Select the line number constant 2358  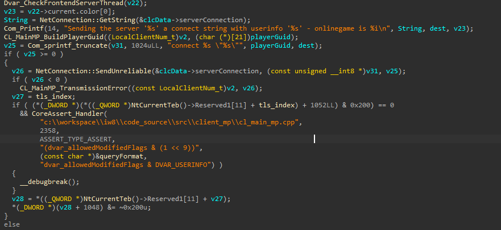point(48,131)
